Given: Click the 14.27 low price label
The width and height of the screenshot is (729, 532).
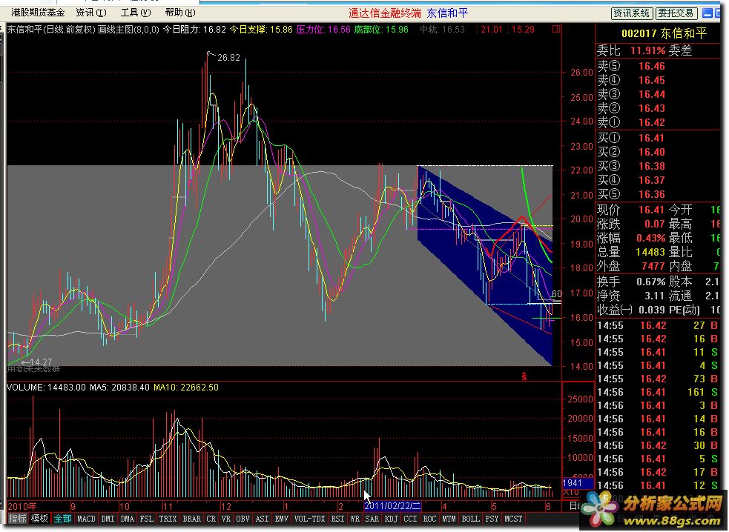Looking at the screenshot, I should coord(41,362).
